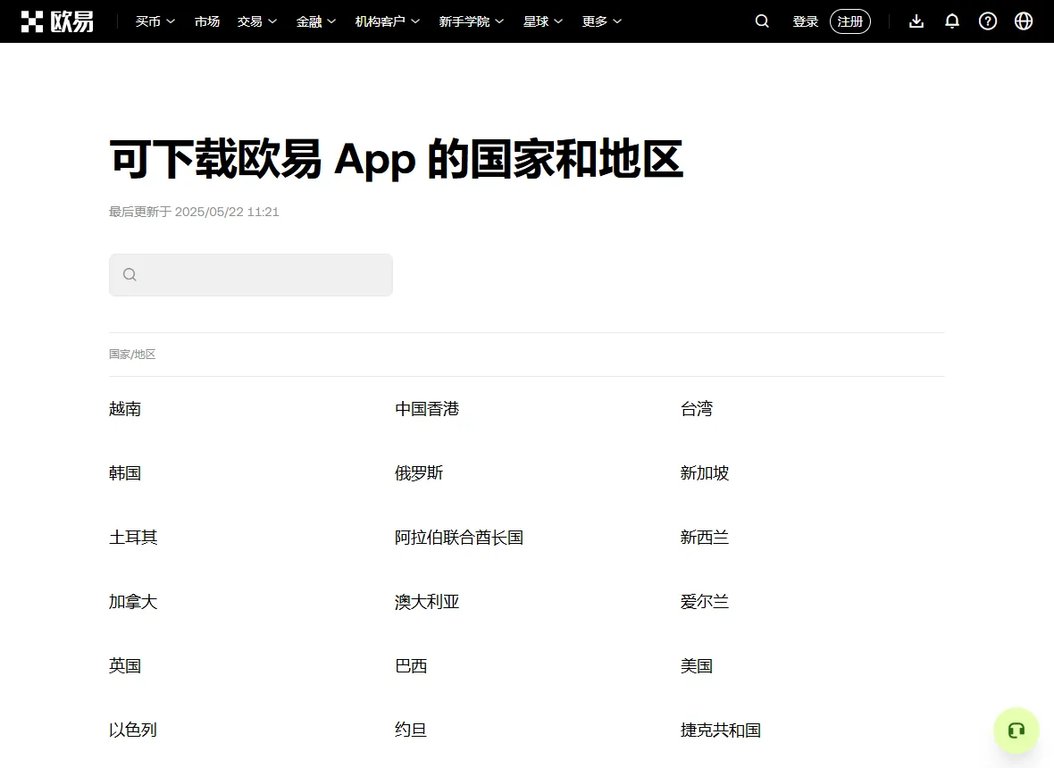This screenshot has height=768, width=1054.
Task: Open the language globe icon
Action: point(1023,21)
